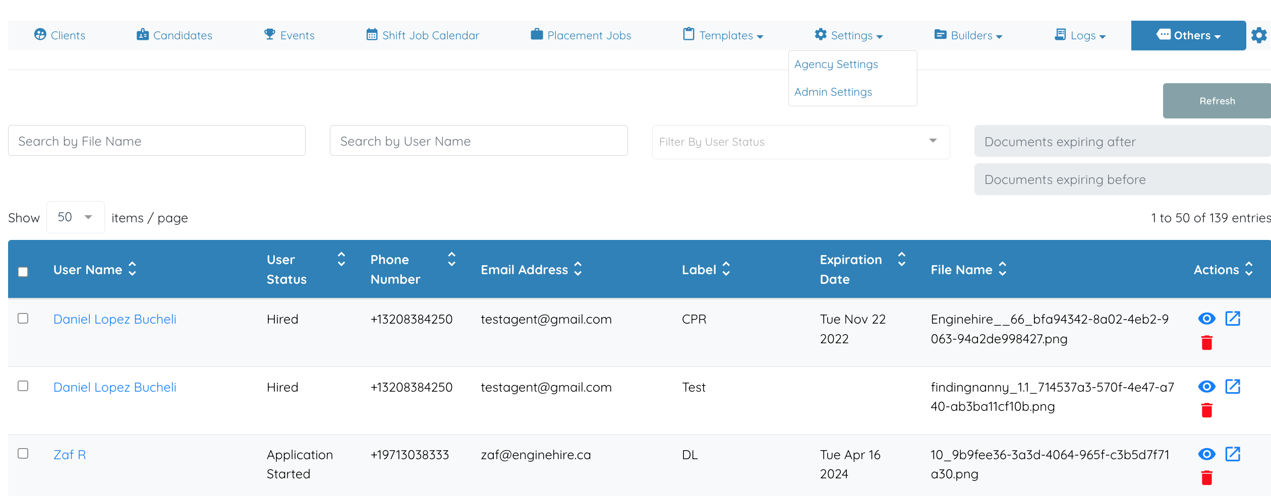Expand the Builders menu
Screen dimensions: 1271x496
tap(968, 35)
